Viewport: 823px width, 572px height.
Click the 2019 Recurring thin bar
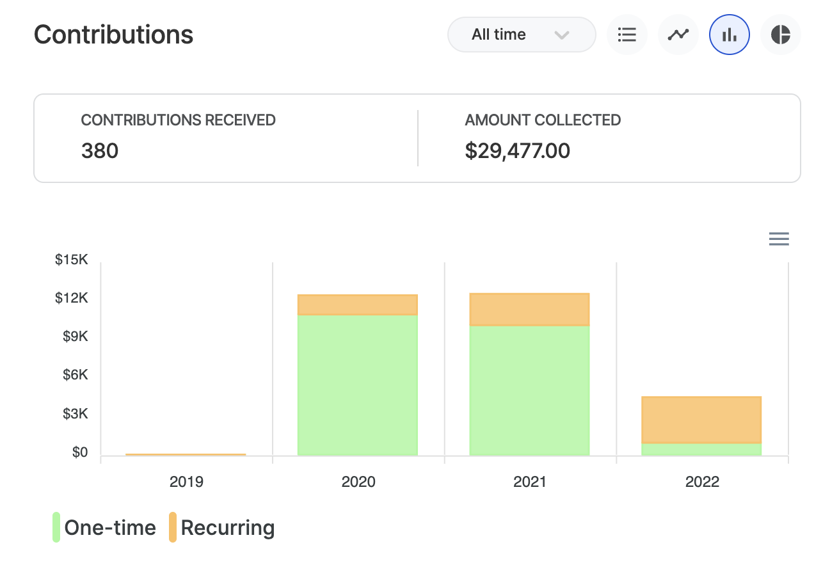(186, 454)
